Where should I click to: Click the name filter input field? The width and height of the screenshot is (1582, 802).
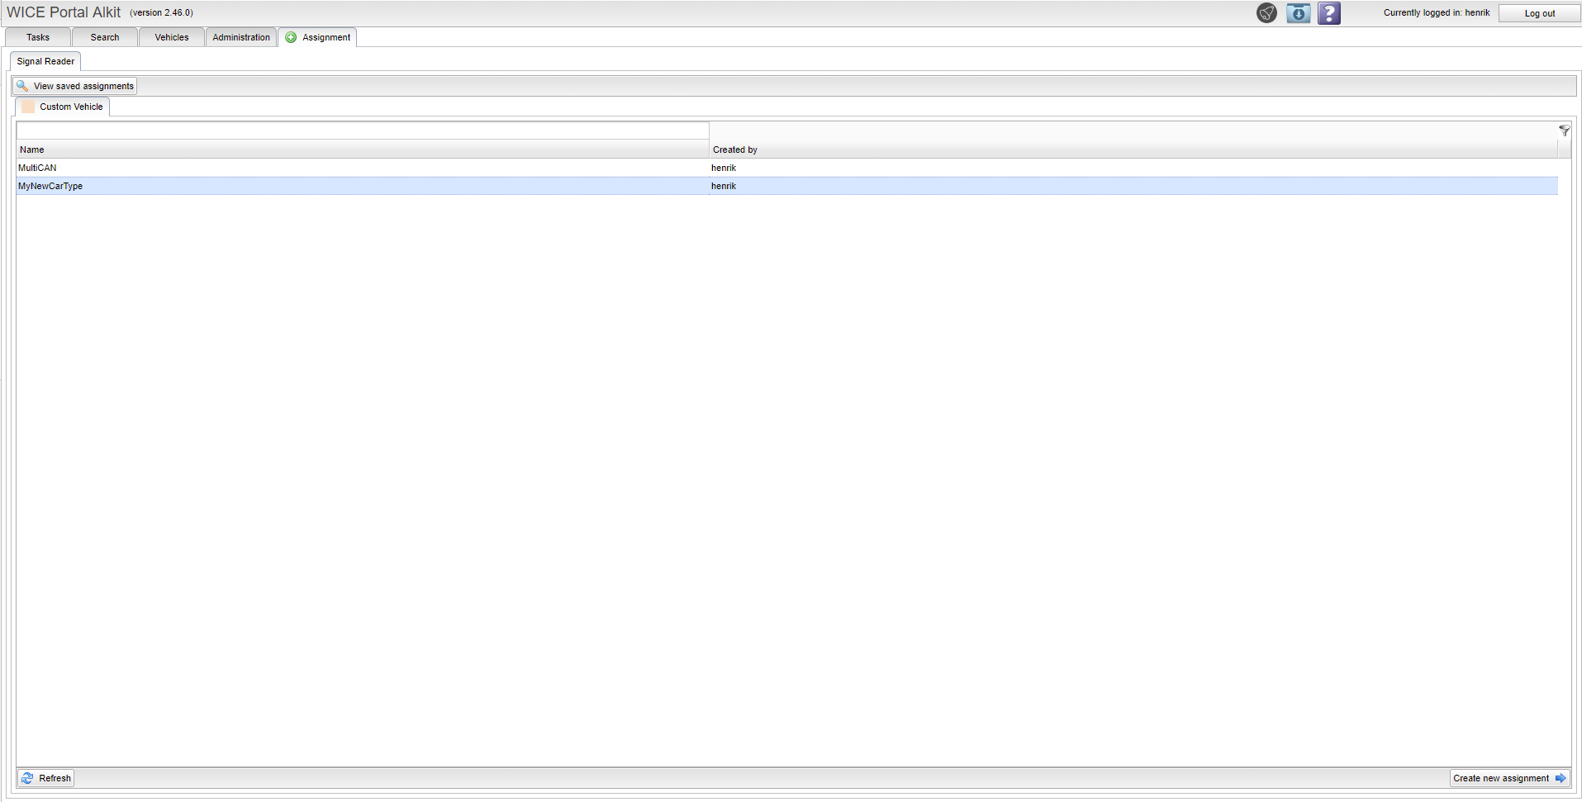(362, 131)
